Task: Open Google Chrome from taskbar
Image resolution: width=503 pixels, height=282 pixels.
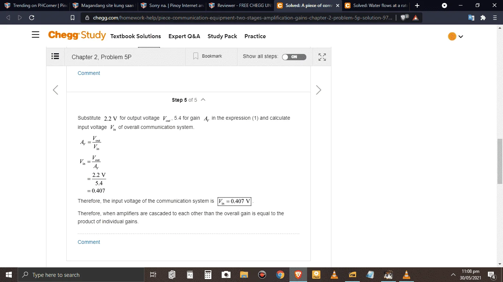Action: click(280, 275)
